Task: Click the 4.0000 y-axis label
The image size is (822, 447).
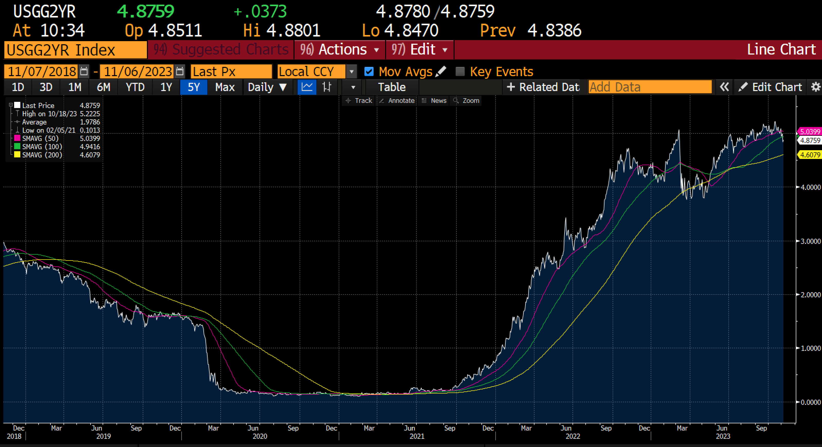Action: 810,187
